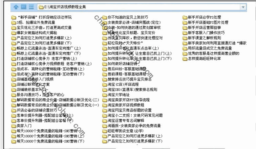Select folder icon of 新手课堂之解析规则
The image size is (256, 149).
tap(185, 38)
